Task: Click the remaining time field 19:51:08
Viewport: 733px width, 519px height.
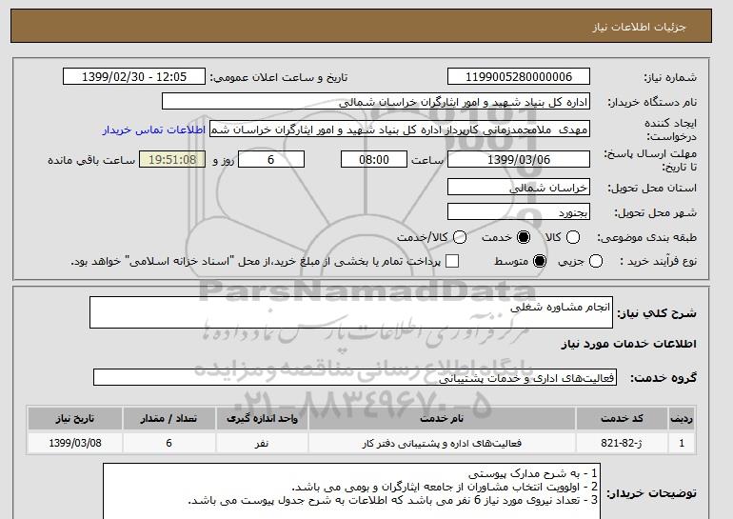Action: (172, 159)
